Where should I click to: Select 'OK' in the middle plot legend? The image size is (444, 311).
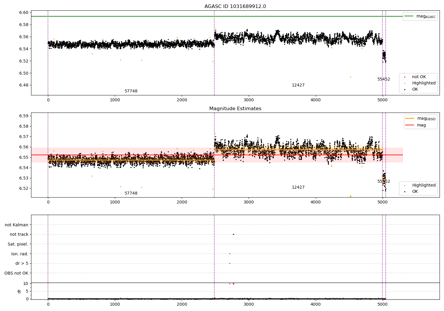pyautogui.click(x=411, y=192)
